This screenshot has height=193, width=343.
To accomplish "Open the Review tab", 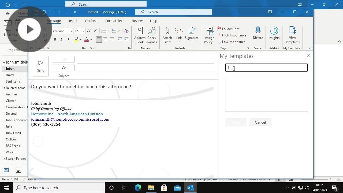I will (x=137, y=21).
